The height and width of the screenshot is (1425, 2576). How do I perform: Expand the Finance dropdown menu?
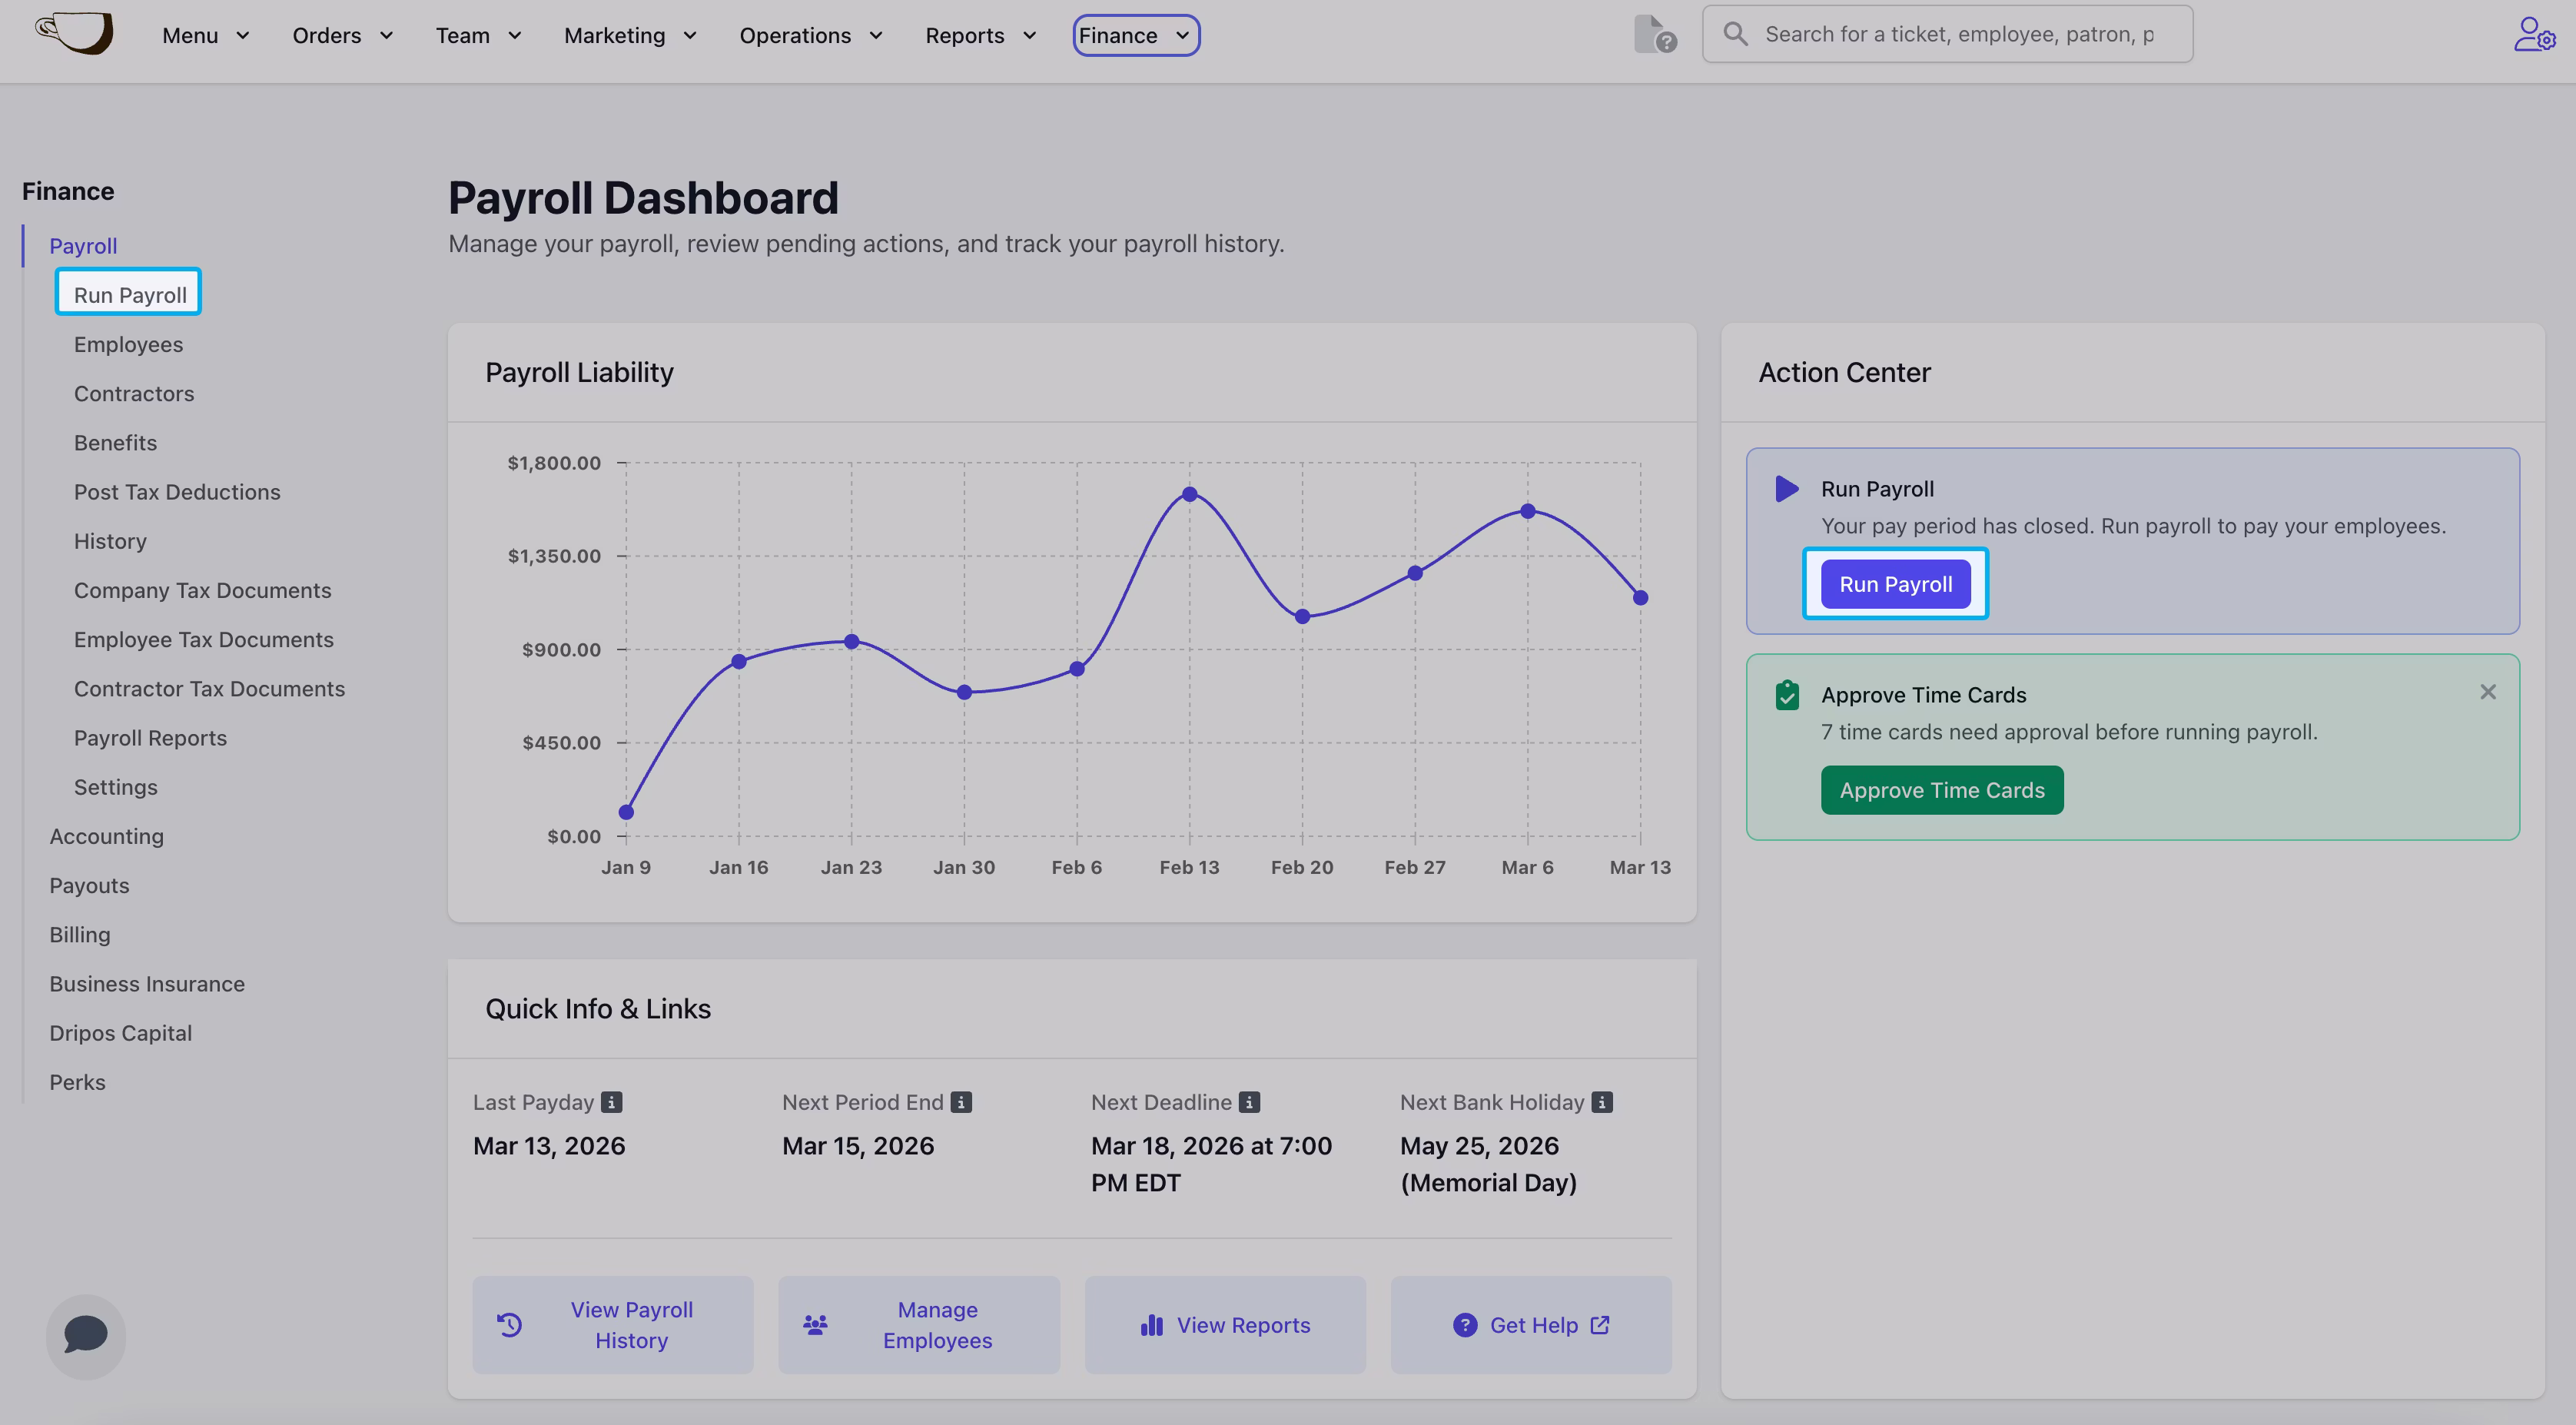click(1136, 36)
